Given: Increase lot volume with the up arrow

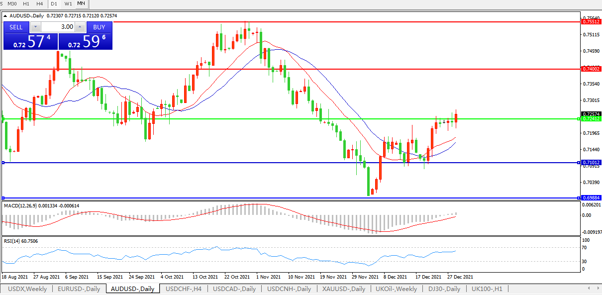Looking at the screenshot, I should click(x=80, y=27).
